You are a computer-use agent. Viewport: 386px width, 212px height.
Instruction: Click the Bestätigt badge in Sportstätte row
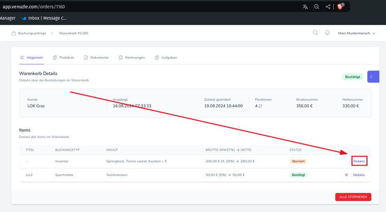point(298,175)
